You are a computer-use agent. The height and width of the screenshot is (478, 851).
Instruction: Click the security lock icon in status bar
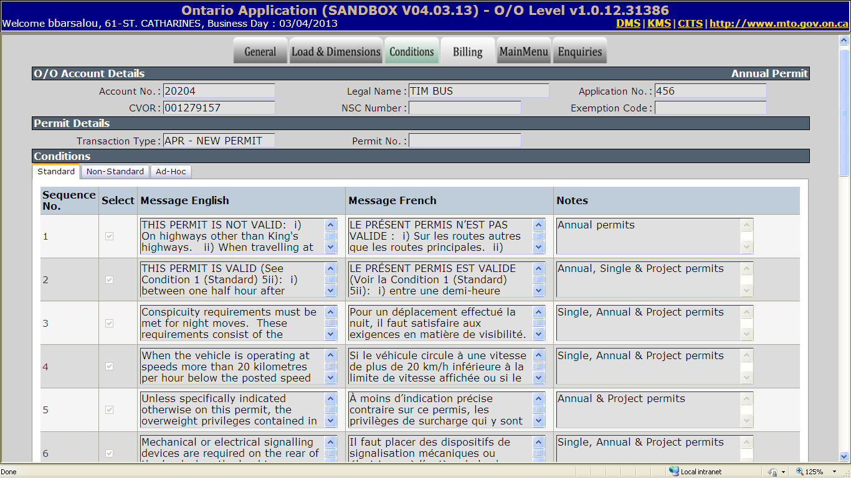773,472
